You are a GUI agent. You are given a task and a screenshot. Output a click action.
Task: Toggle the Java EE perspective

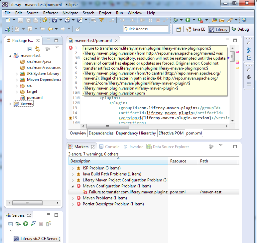coord(196,29)
